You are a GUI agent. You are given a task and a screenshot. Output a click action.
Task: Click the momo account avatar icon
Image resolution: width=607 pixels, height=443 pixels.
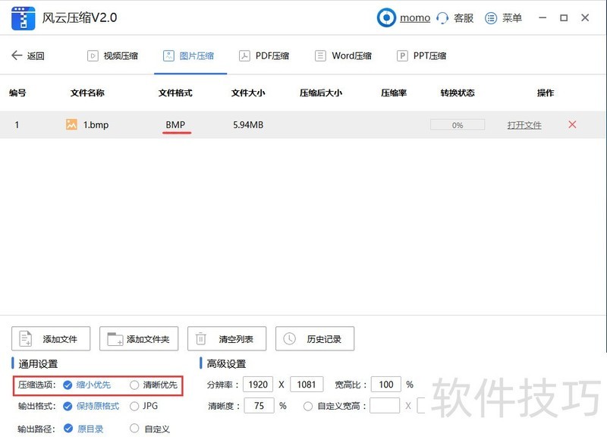tap(388, 17)
